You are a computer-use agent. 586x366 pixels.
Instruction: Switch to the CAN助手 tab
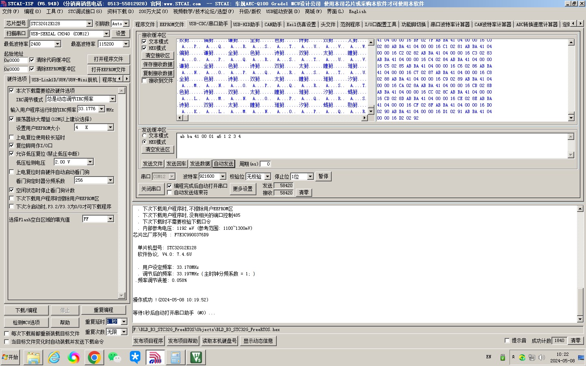tap(273, 24)
